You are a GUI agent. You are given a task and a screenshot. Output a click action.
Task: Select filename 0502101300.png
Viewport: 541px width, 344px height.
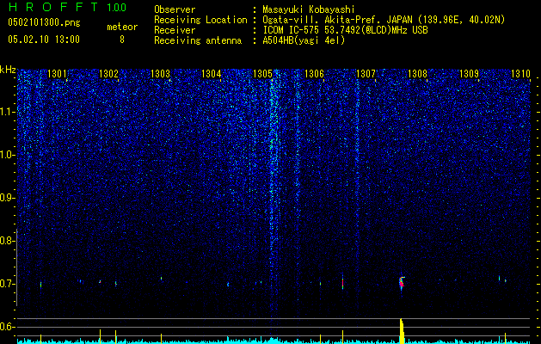coord(44,23)
